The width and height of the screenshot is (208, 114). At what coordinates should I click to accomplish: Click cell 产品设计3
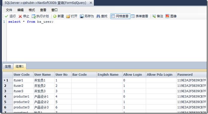click(x=44, y=107)
